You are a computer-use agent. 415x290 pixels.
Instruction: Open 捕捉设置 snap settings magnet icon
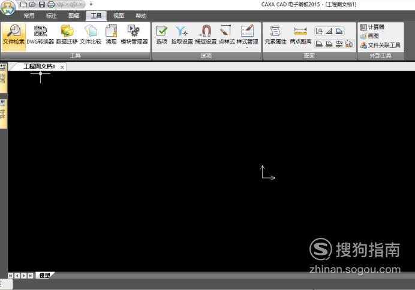[x=206, y=35]
